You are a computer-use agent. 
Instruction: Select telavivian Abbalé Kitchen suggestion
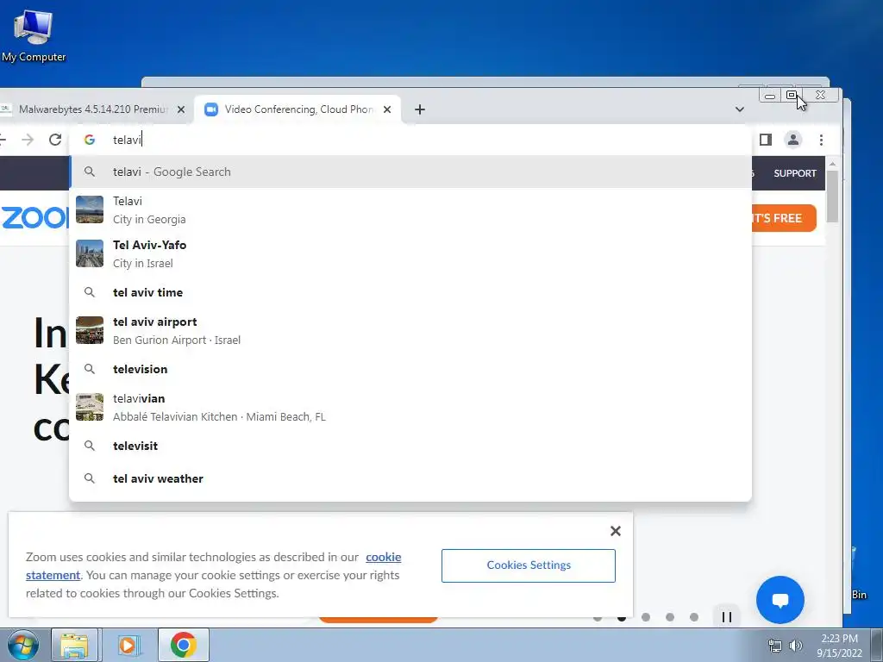[410, 407]
